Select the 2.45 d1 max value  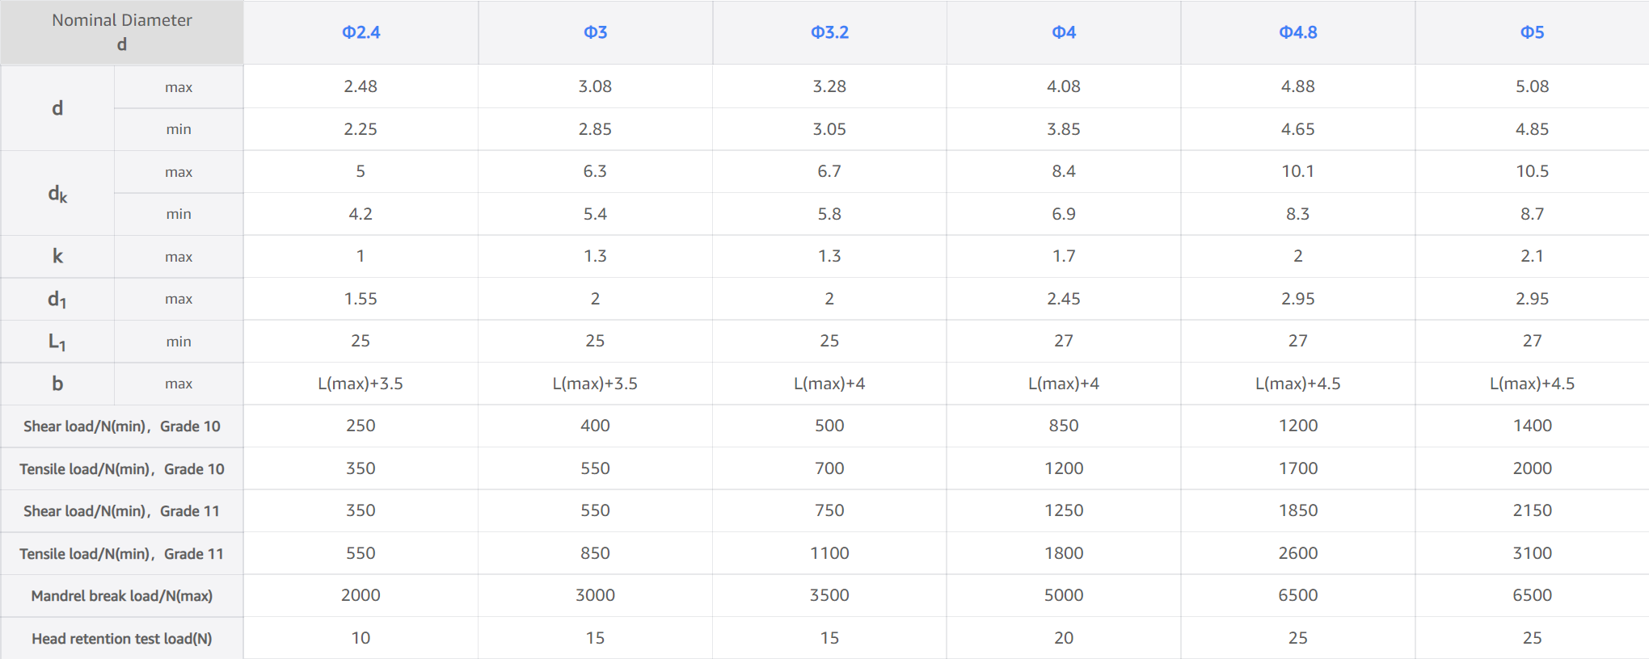1064,299
